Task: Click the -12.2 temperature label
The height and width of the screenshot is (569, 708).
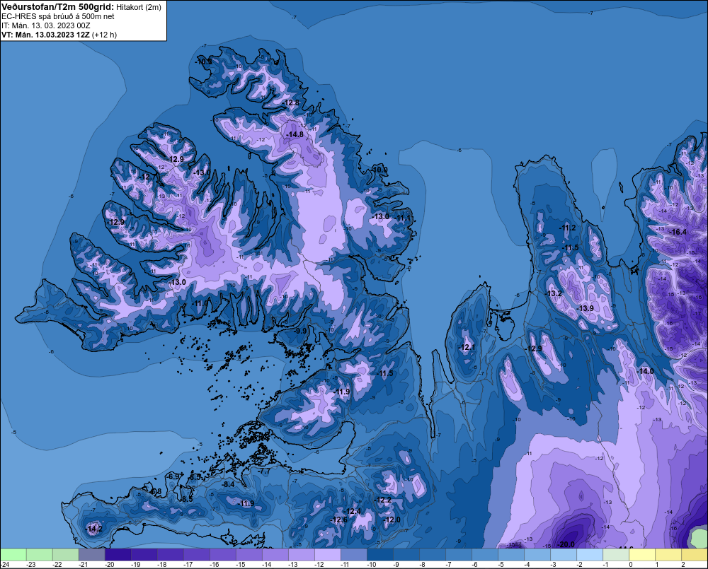Action: point(383,500)
